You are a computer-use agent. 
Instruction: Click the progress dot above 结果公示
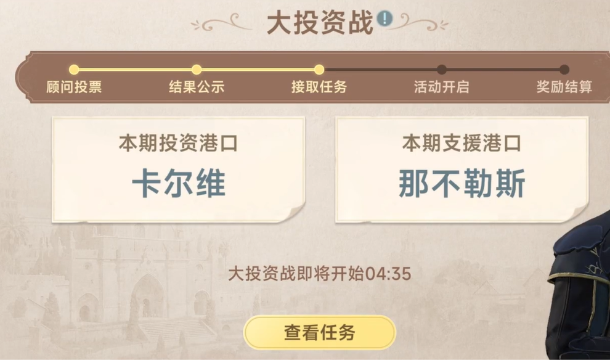[197, 70]
